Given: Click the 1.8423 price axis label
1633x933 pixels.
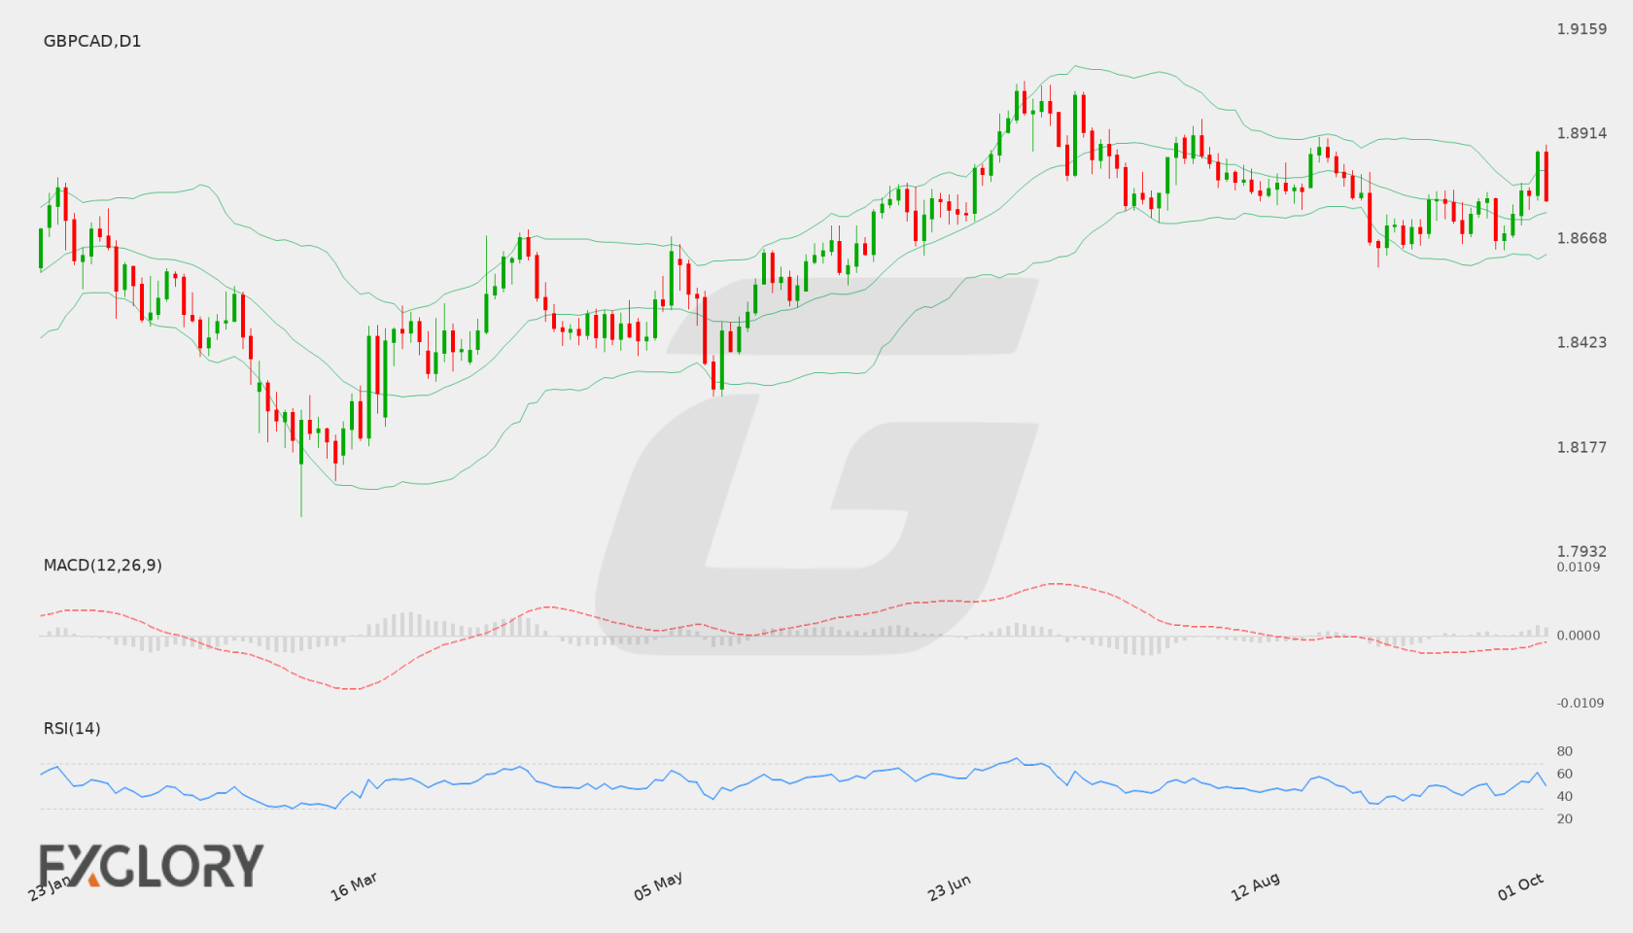Looking at the screenshot, I should (x=1581, y=342).
